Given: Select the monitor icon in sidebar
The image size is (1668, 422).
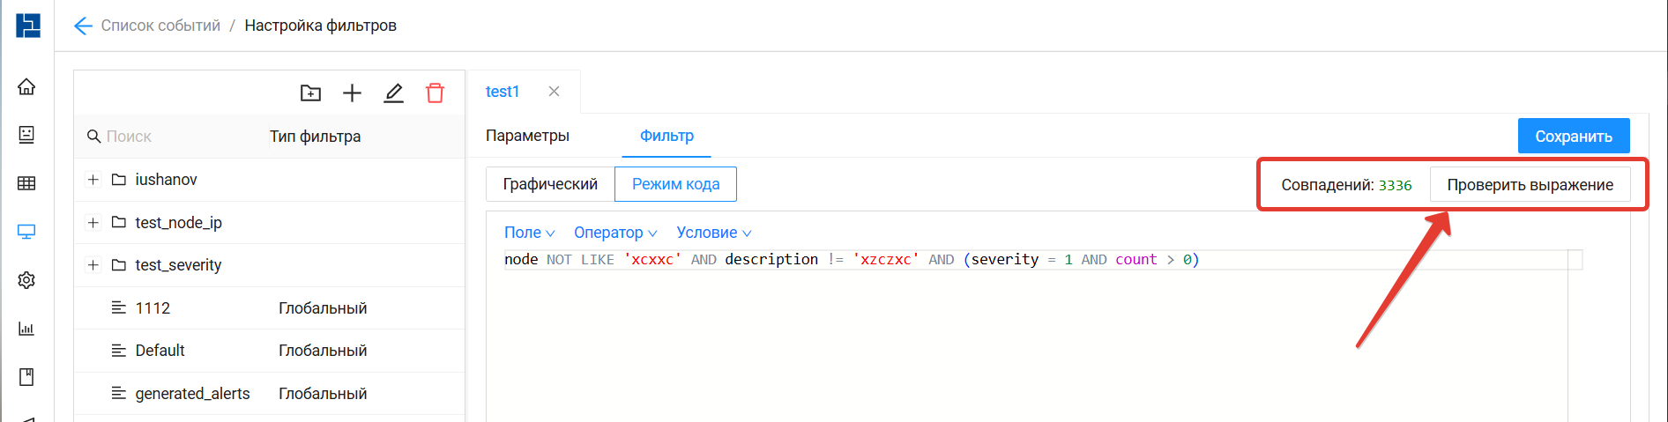Looking at the screenshot, I should 26,232.
